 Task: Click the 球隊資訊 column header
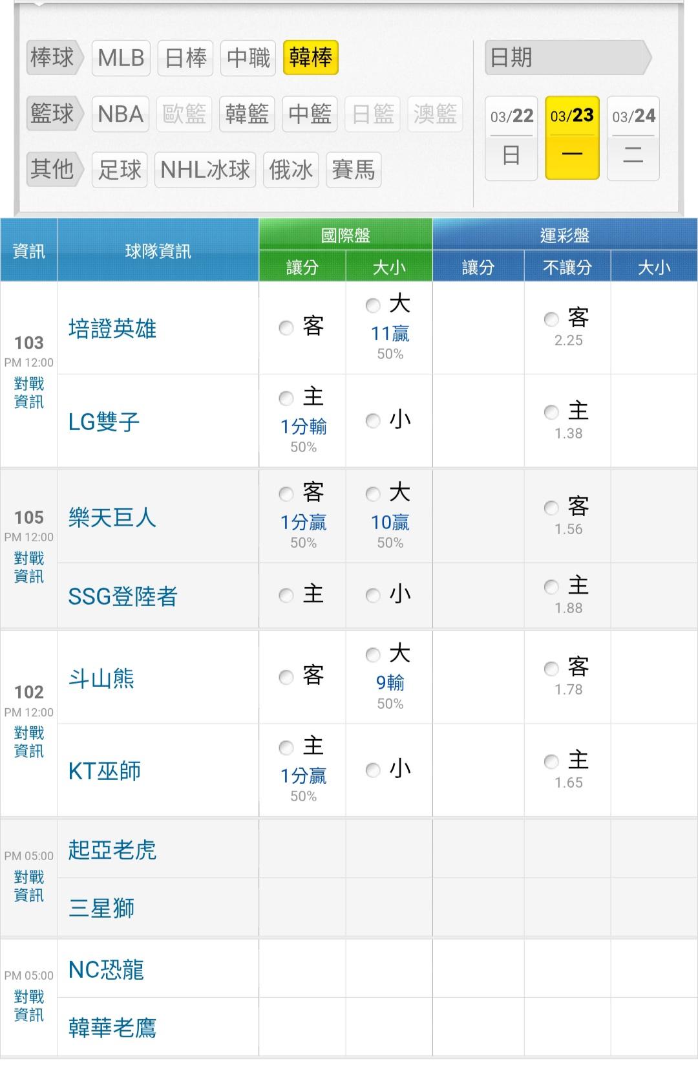point(158,251)
